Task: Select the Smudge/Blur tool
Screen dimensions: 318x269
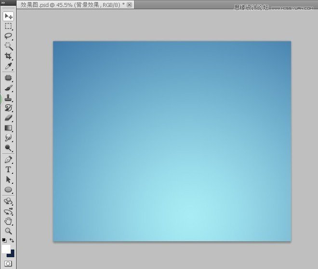Action: (8, 138)
